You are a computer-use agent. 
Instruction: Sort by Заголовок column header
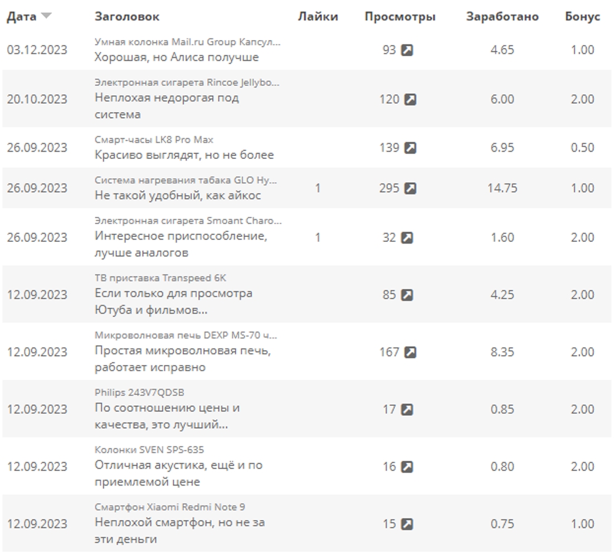(x=127, y=17)
